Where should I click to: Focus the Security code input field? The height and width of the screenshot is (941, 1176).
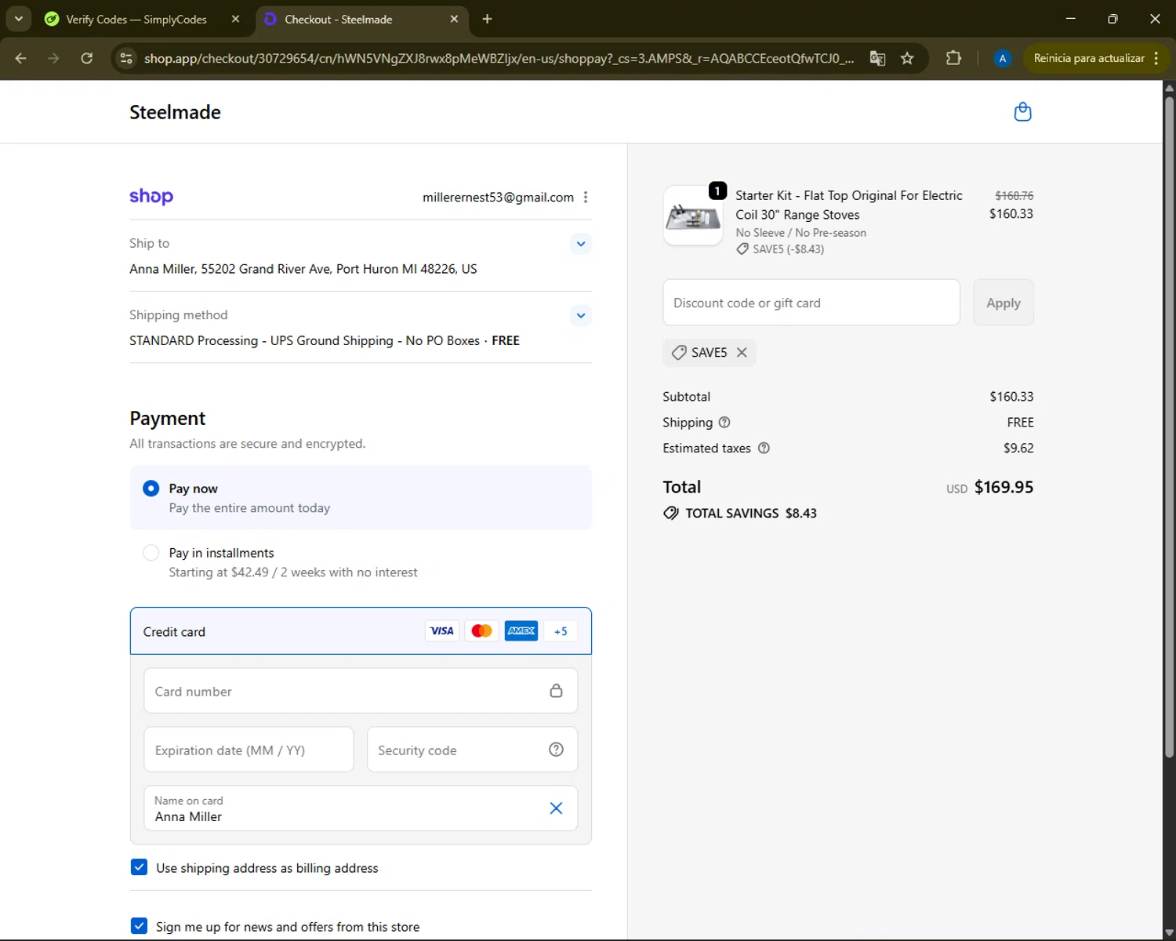pyautogui.click(x=472, y=750)
